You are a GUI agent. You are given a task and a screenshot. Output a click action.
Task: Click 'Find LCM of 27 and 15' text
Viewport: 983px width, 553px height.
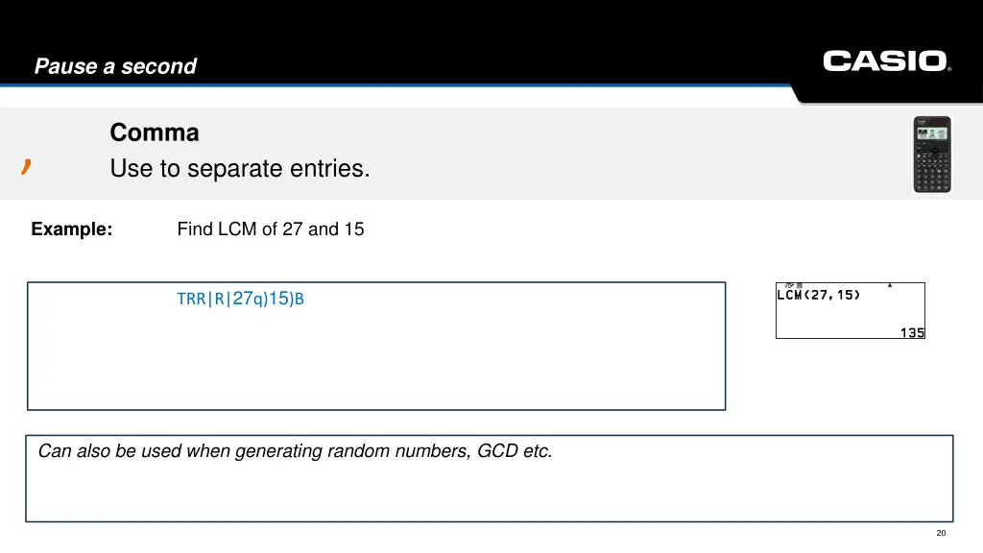click(x=270, y=228)
